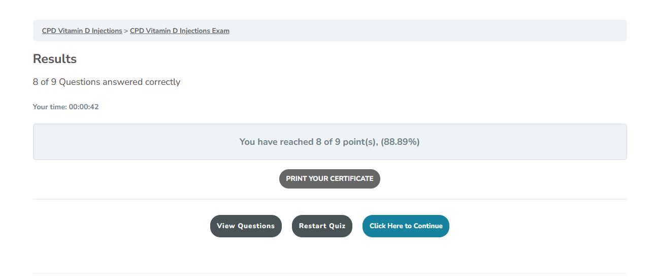Open the CPD Vitamin D Injections breadcrumb link
658x280 pixels.
pyautogui.click(x=82, y=31)
